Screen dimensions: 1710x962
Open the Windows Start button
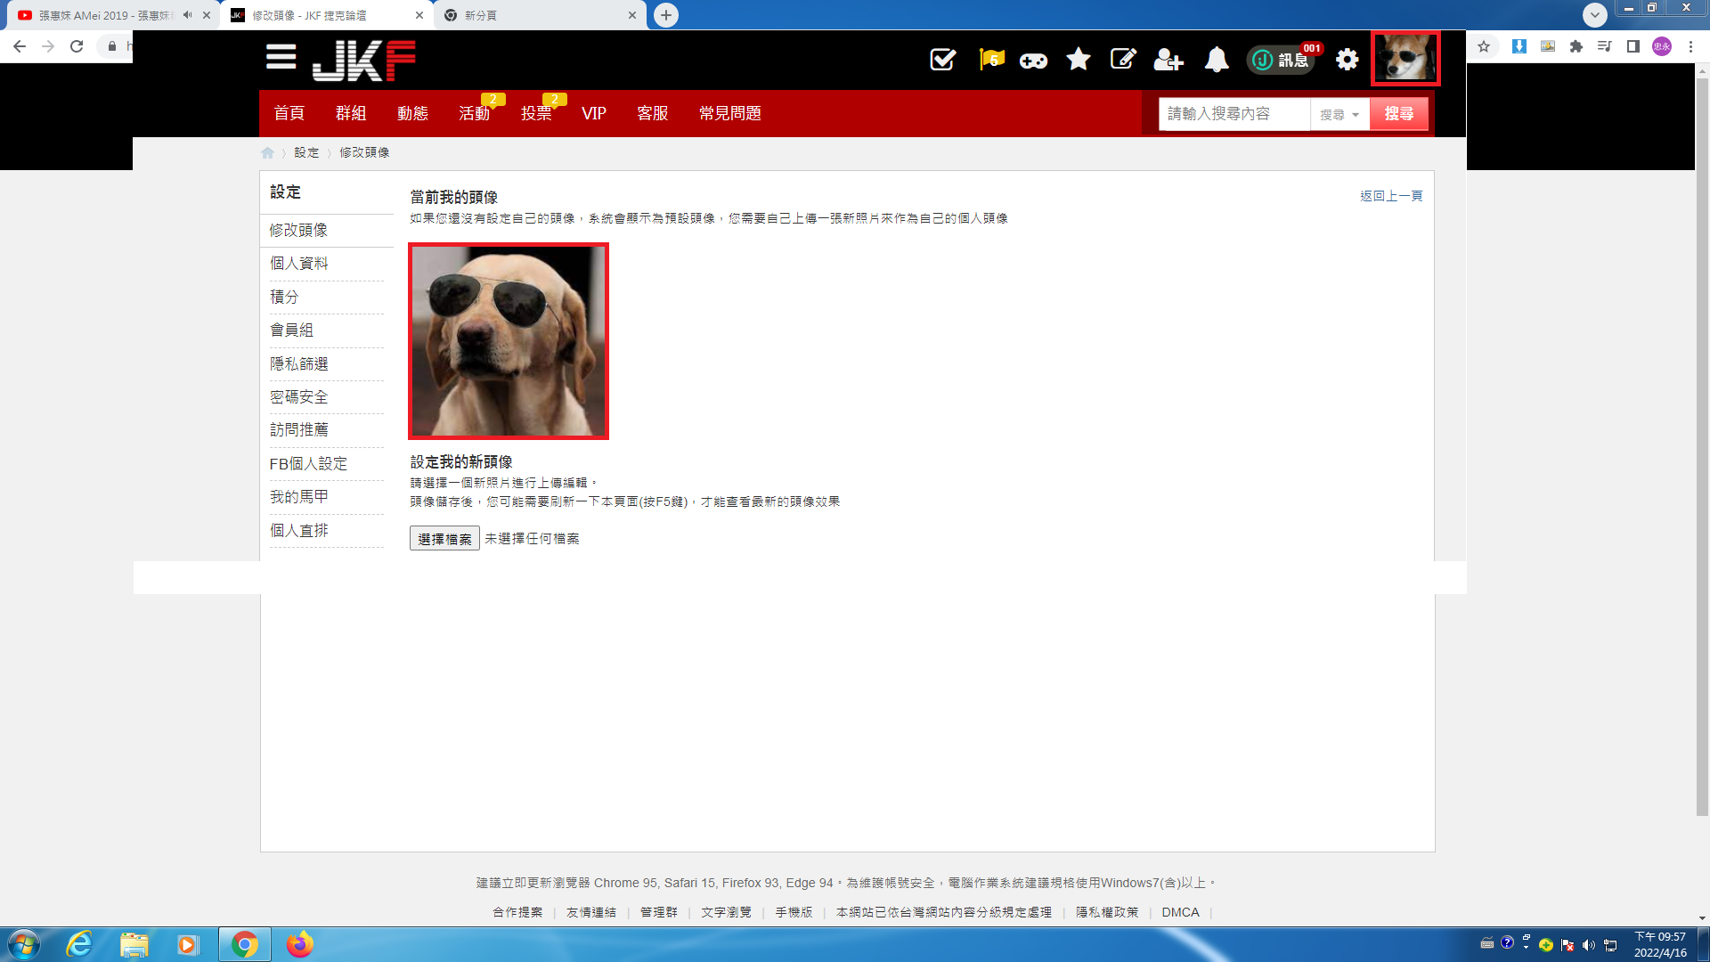click(24, 944)
